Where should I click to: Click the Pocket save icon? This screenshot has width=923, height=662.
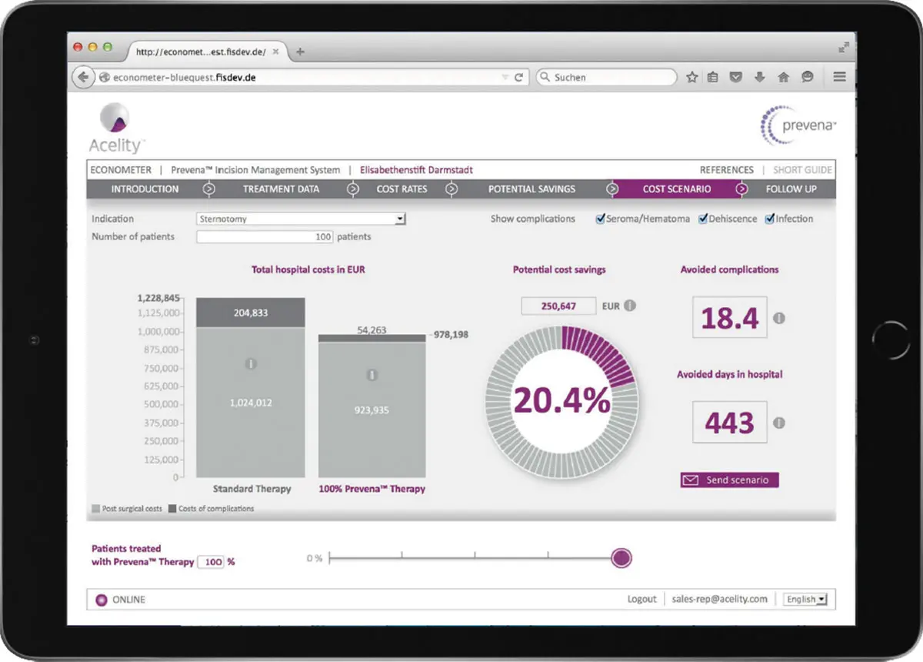[x=736, y=77]
